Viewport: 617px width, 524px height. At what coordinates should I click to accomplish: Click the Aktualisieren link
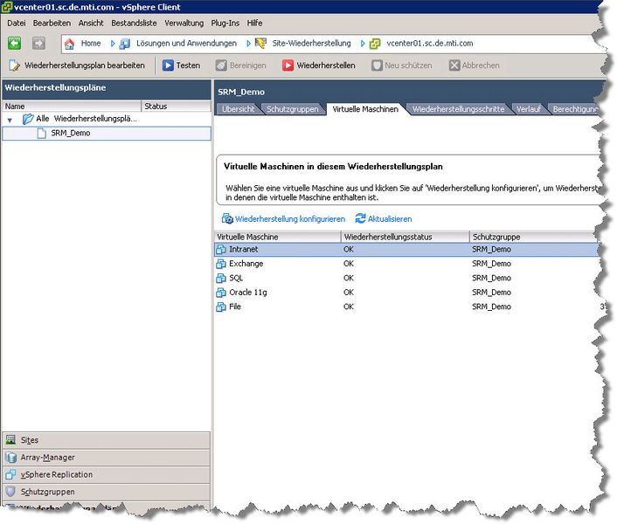pyautogui.click(x=390, y=219)
